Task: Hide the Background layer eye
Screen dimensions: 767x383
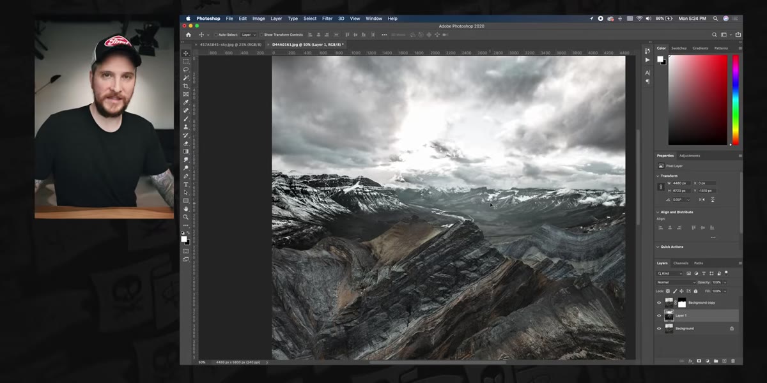Action: click(x=659, y=328)
